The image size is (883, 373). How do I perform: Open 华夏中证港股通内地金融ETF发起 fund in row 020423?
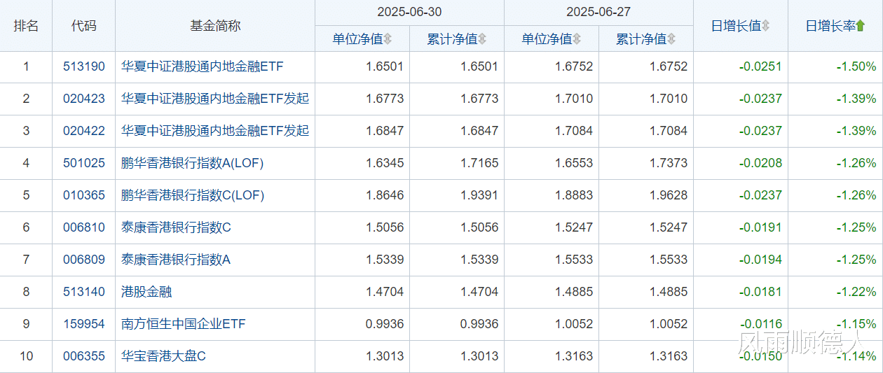point(215,99)
